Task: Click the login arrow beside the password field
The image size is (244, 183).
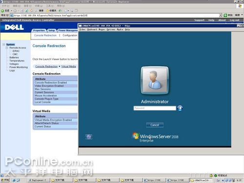Action: pyautogui.click(x=180, y=108)
